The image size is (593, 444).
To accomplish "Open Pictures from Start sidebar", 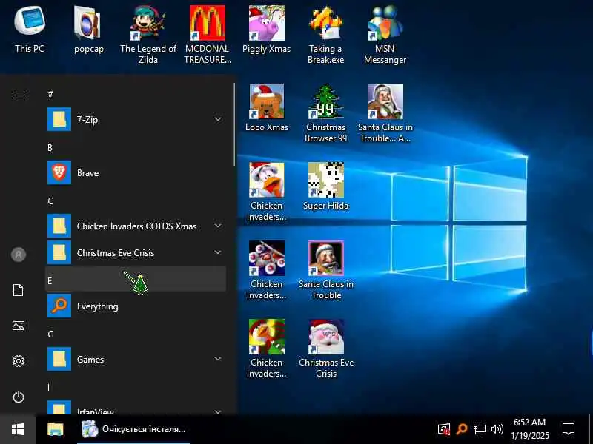I will pyautogui.click(x=18, y=326).
